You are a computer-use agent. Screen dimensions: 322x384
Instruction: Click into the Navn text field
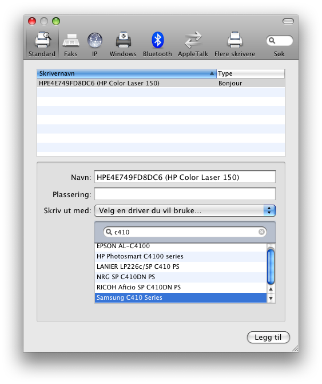pos(185,177)
